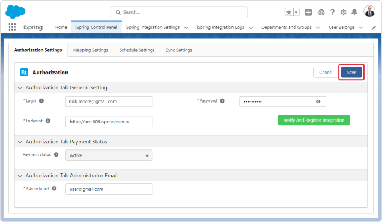Click the Admin Email input field
This screenshot has height=222, width=382.
109,189
